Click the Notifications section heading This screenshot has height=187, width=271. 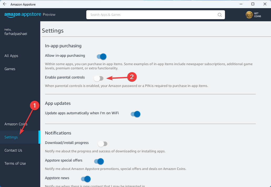[x=58, y=133]
